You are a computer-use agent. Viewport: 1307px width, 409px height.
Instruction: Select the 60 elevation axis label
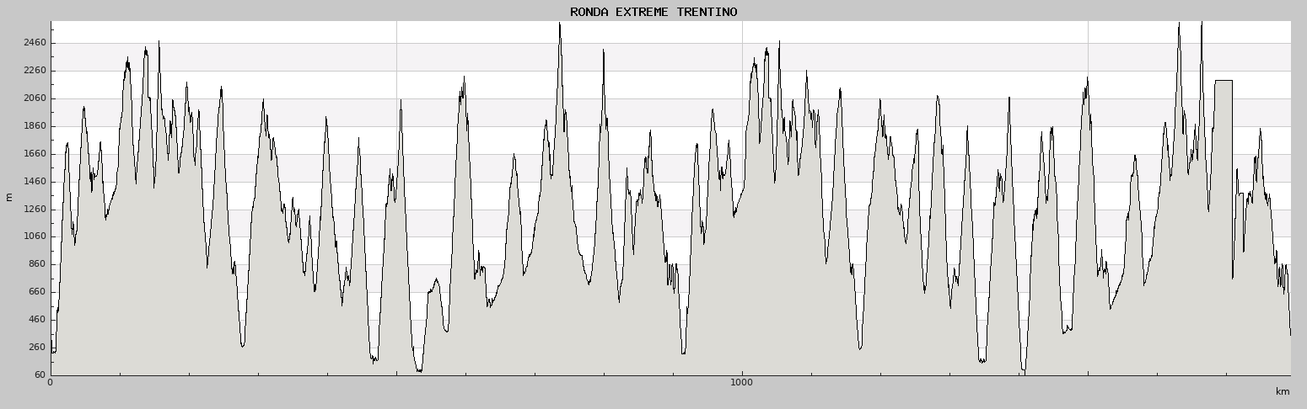point(40,375)
